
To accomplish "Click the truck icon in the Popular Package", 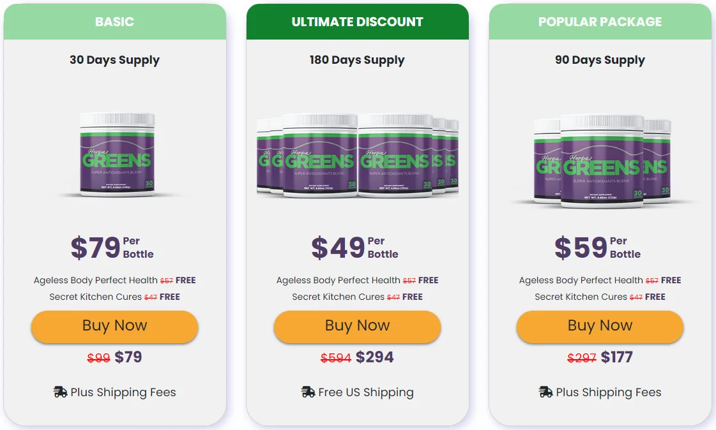I will point(545,392).
